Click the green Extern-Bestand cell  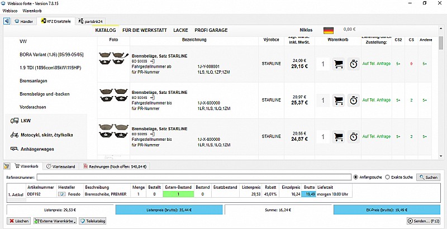pos(178,194)
